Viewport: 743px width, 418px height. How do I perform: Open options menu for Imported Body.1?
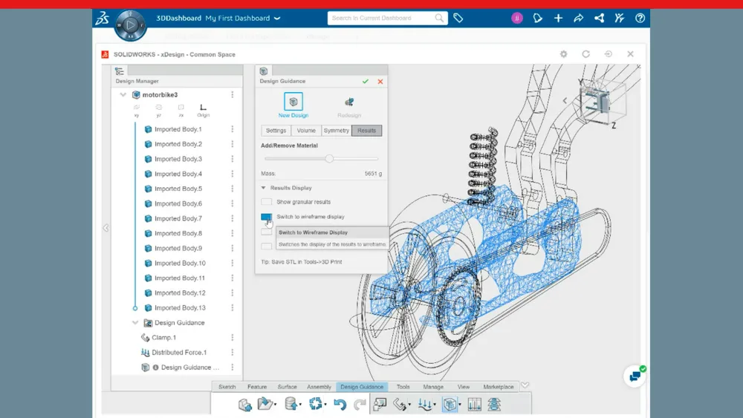(x=232, y=128)
